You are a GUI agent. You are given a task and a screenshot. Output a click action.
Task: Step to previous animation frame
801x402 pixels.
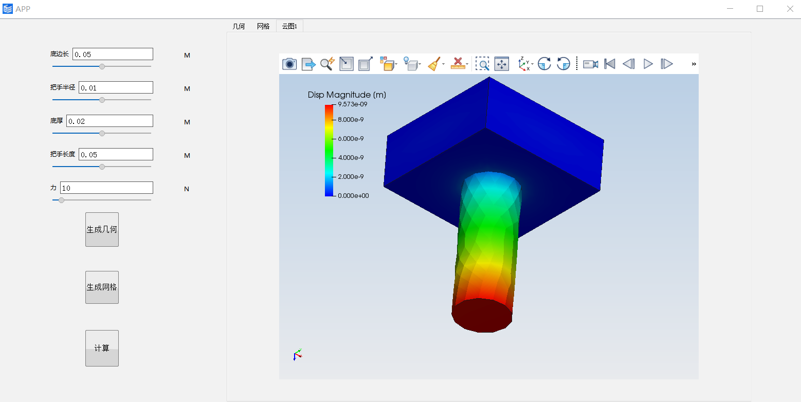click(x=629, y=64)
